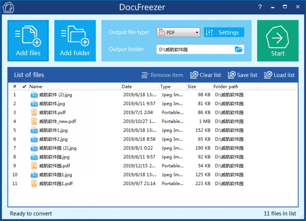
Task: Sort by the # column header
Action: pos(15,86)
